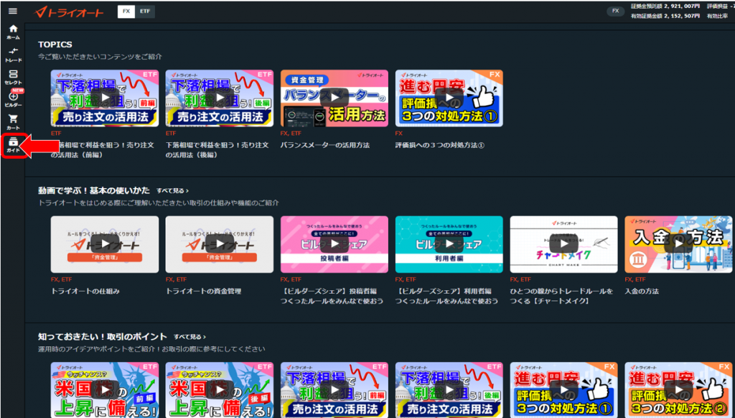Play ビルダーズシェア 利用者編 video
This screenshot has width=735, height=418.
click(449, 244)
